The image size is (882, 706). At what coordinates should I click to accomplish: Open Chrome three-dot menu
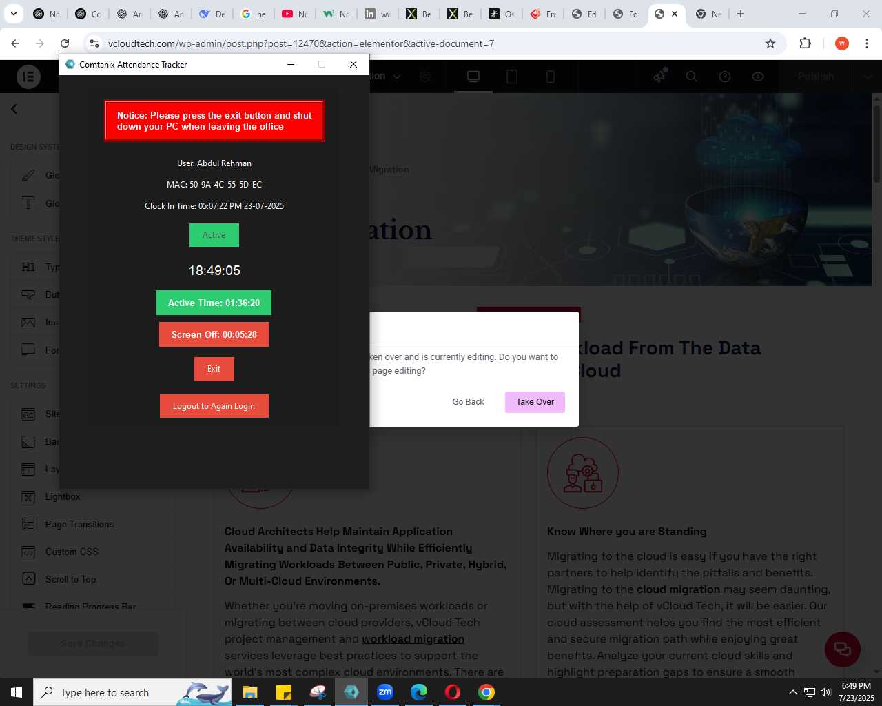click(x=867, y=43)
